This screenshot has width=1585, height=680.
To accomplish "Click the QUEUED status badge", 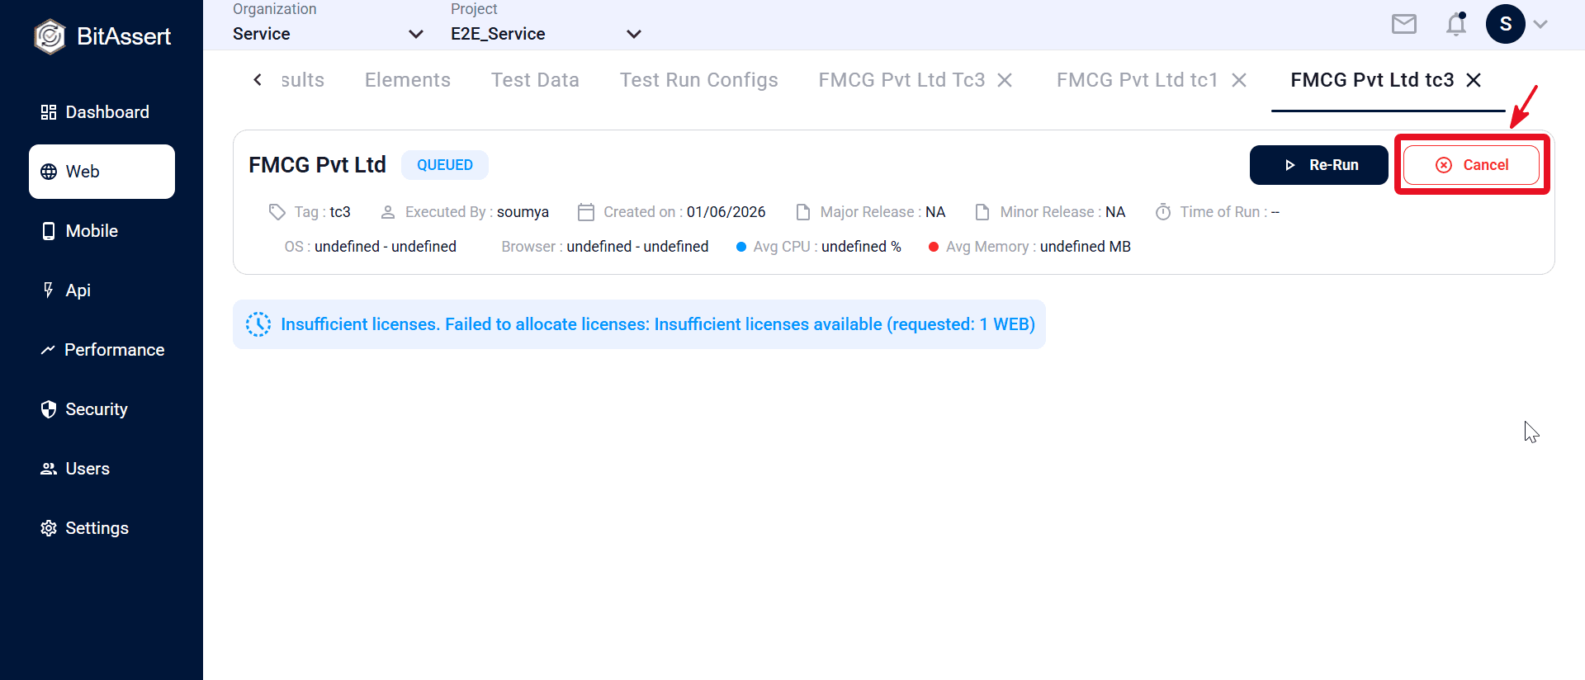I will pyautogui.click(x=445, y=165).
